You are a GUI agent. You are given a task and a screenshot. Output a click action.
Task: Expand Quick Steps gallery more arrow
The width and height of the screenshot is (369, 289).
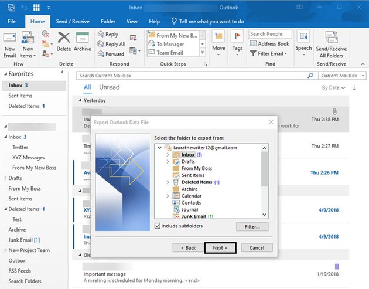(203, 53)
